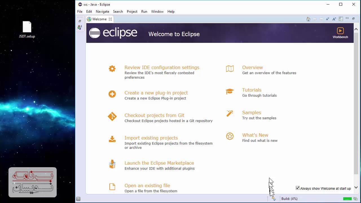Image resolution: width=361 pixels, height=203 pixels.
Task: Click the star icon beside What's New
Action: pyautogui.click(x=230, y=136)
